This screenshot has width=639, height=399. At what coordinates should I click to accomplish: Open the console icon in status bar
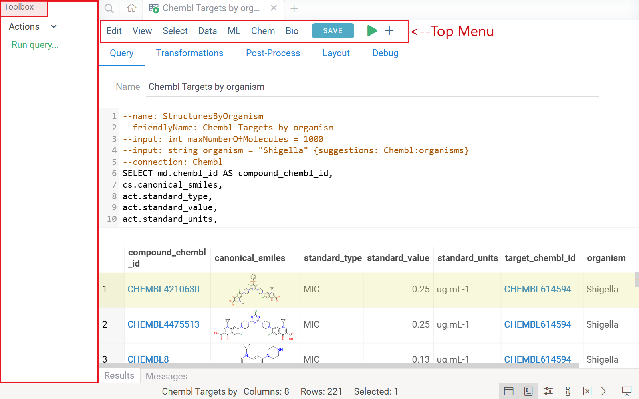(x=607, y=391)
